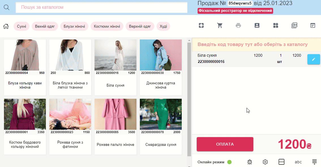Add Смарагдова сукня product to sale
Screen dimensions: 321x167
[x=161, y=127]
